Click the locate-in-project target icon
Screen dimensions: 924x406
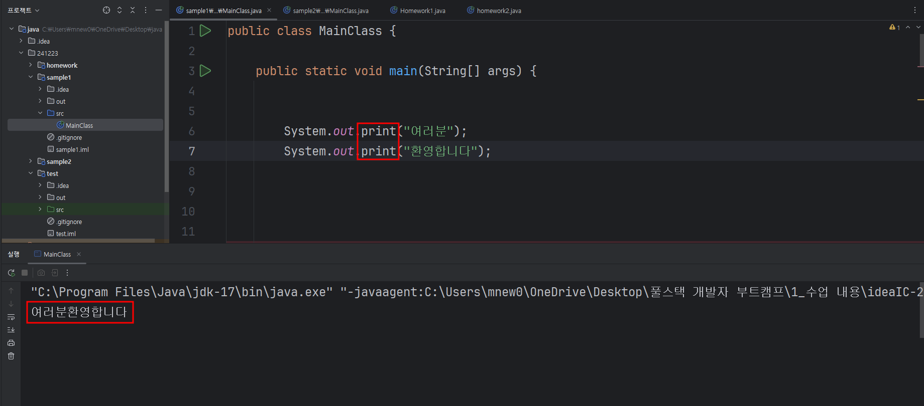(x=106, y=10)
